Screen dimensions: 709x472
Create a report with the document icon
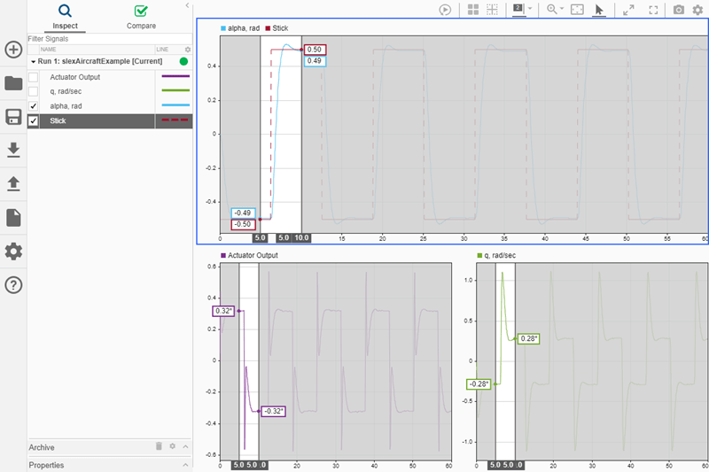click(x=13, y=218)
